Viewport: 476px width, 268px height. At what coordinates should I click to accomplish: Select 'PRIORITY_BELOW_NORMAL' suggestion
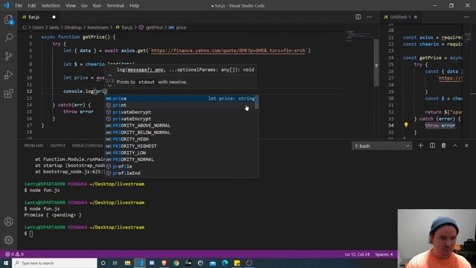[x=181, y=133]
